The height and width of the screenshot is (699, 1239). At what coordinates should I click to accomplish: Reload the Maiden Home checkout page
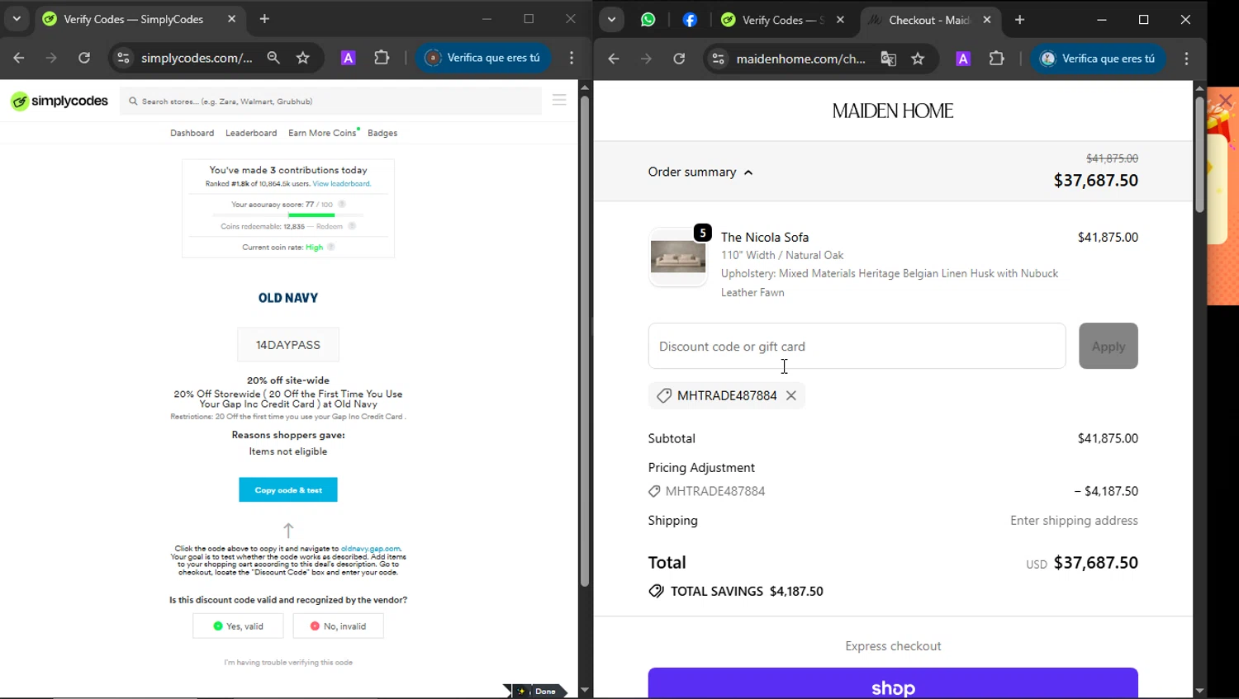tap(679, 59)
